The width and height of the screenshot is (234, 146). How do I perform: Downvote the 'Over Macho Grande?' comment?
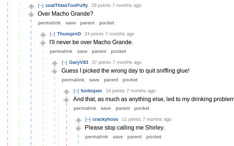[31, 14]
